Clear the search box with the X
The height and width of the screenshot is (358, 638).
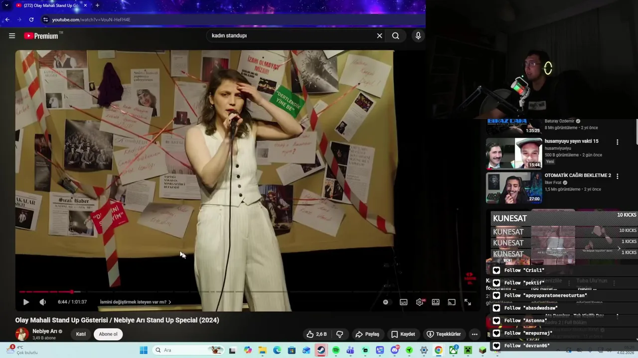coord(379,36)
